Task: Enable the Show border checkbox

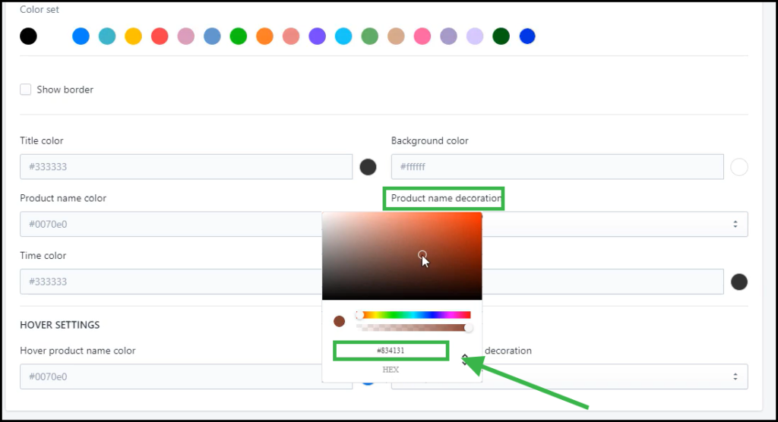Action: tap(25, 90)
